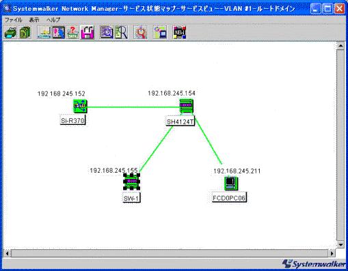
Task: Click the IP text 192.168.245.155
Action: pos(113,171)
